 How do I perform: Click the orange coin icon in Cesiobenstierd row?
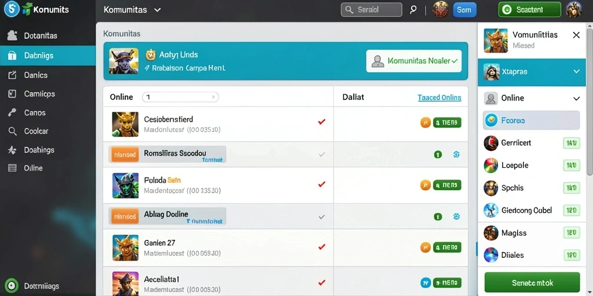(x=426, y=123)
